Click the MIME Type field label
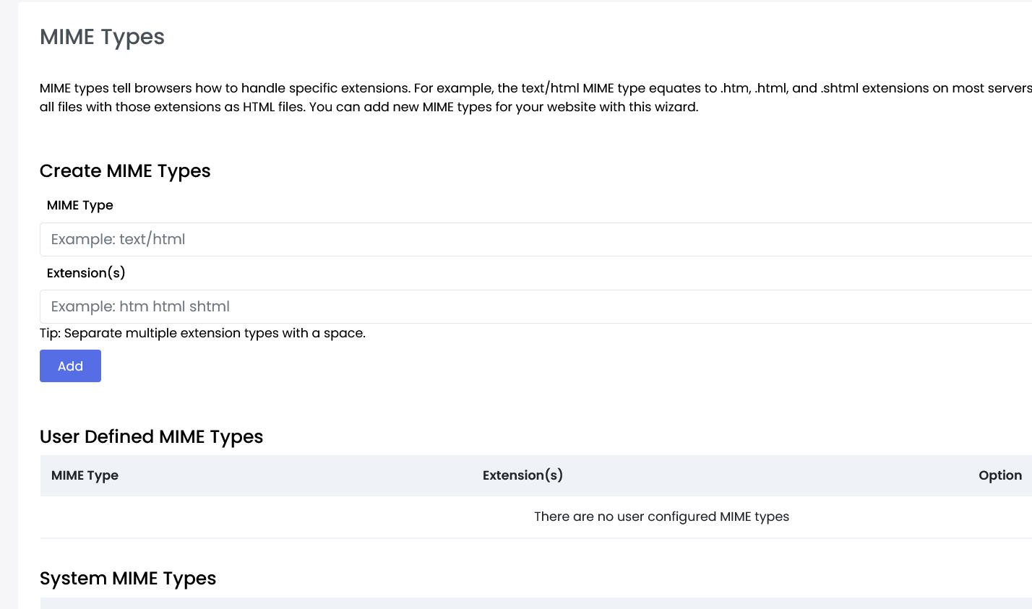 (x=79, y=205)
